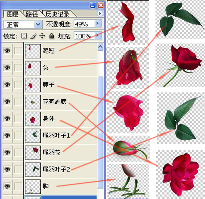This screenshot has height=199, width=205.
Task: Select the 身体 layer thumbnail
Action: 33,119
